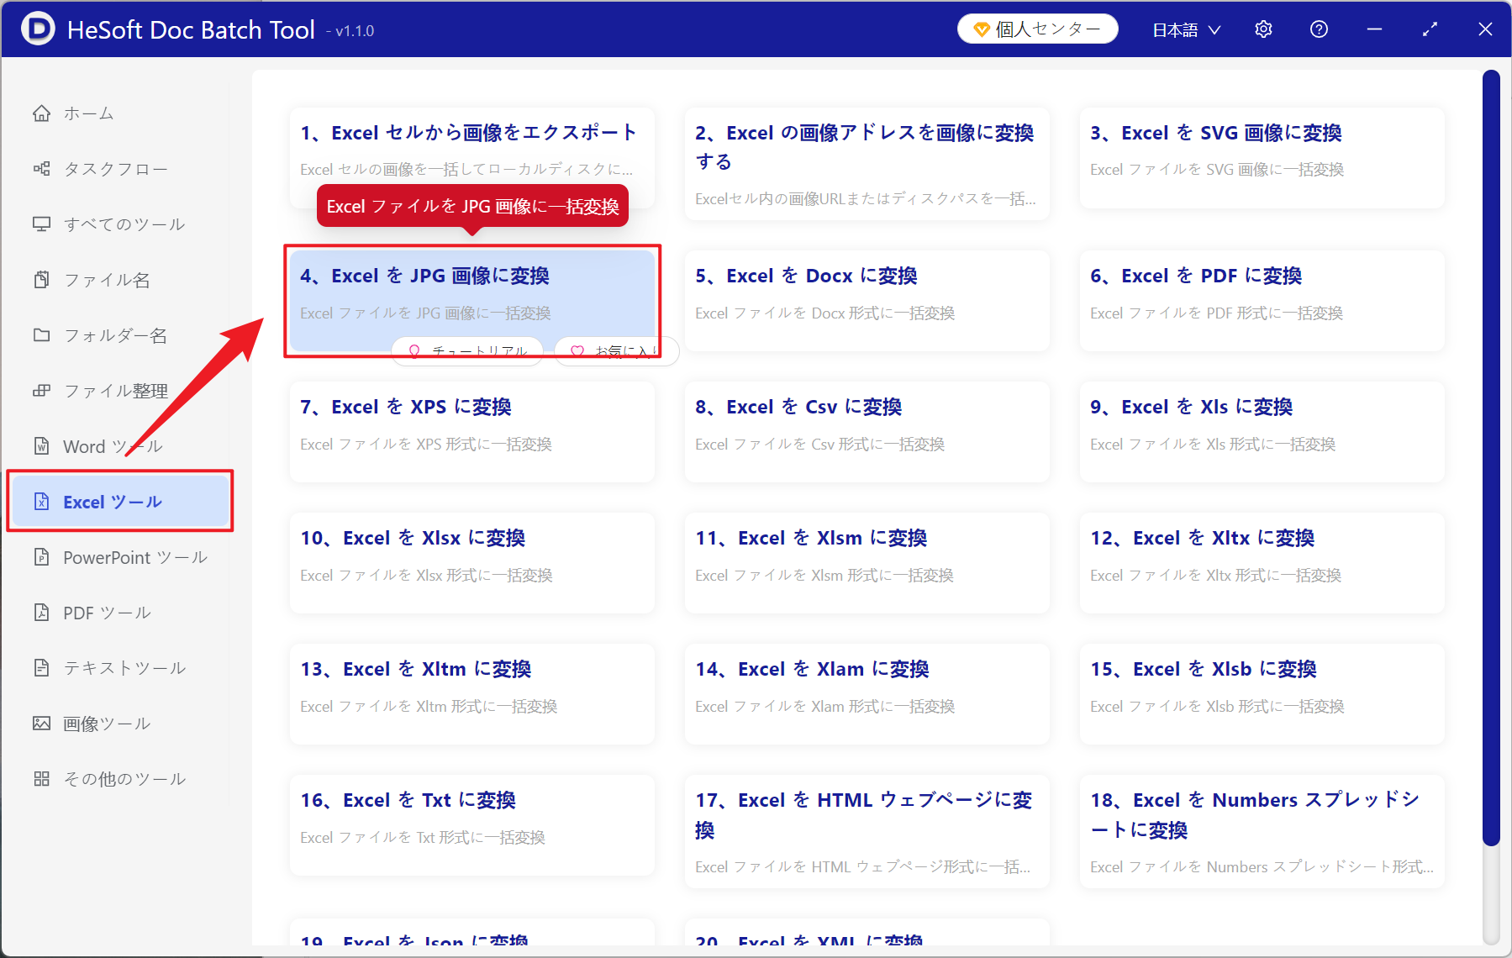Click the grid icon for その他のツール
Viewport: 1512px width, 958px height.
click(x=41, y=779)
